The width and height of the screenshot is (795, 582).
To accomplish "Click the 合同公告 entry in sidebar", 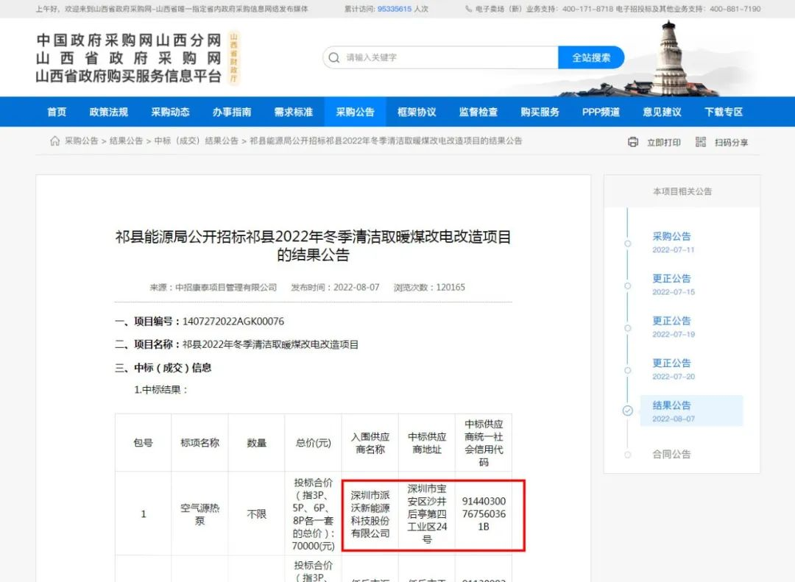I will 672,455.
